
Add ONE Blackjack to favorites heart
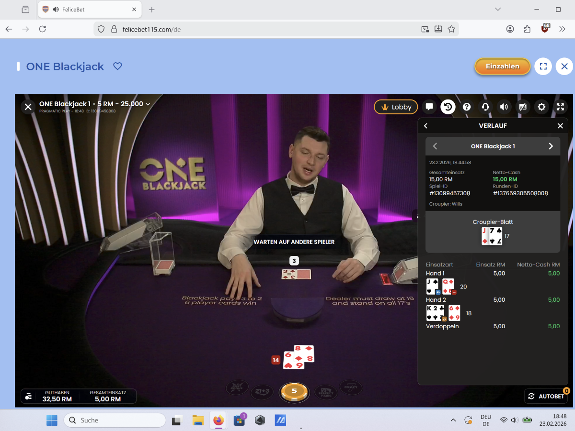point(117,66)
